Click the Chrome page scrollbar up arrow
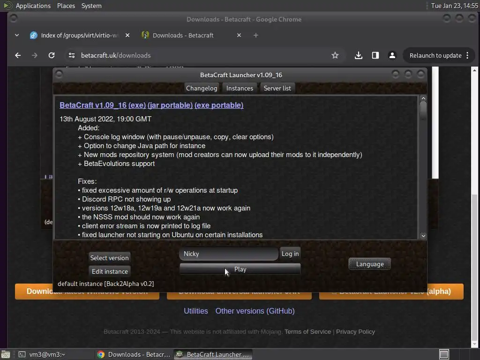The image size is (480, 360). tap(474, 70)
